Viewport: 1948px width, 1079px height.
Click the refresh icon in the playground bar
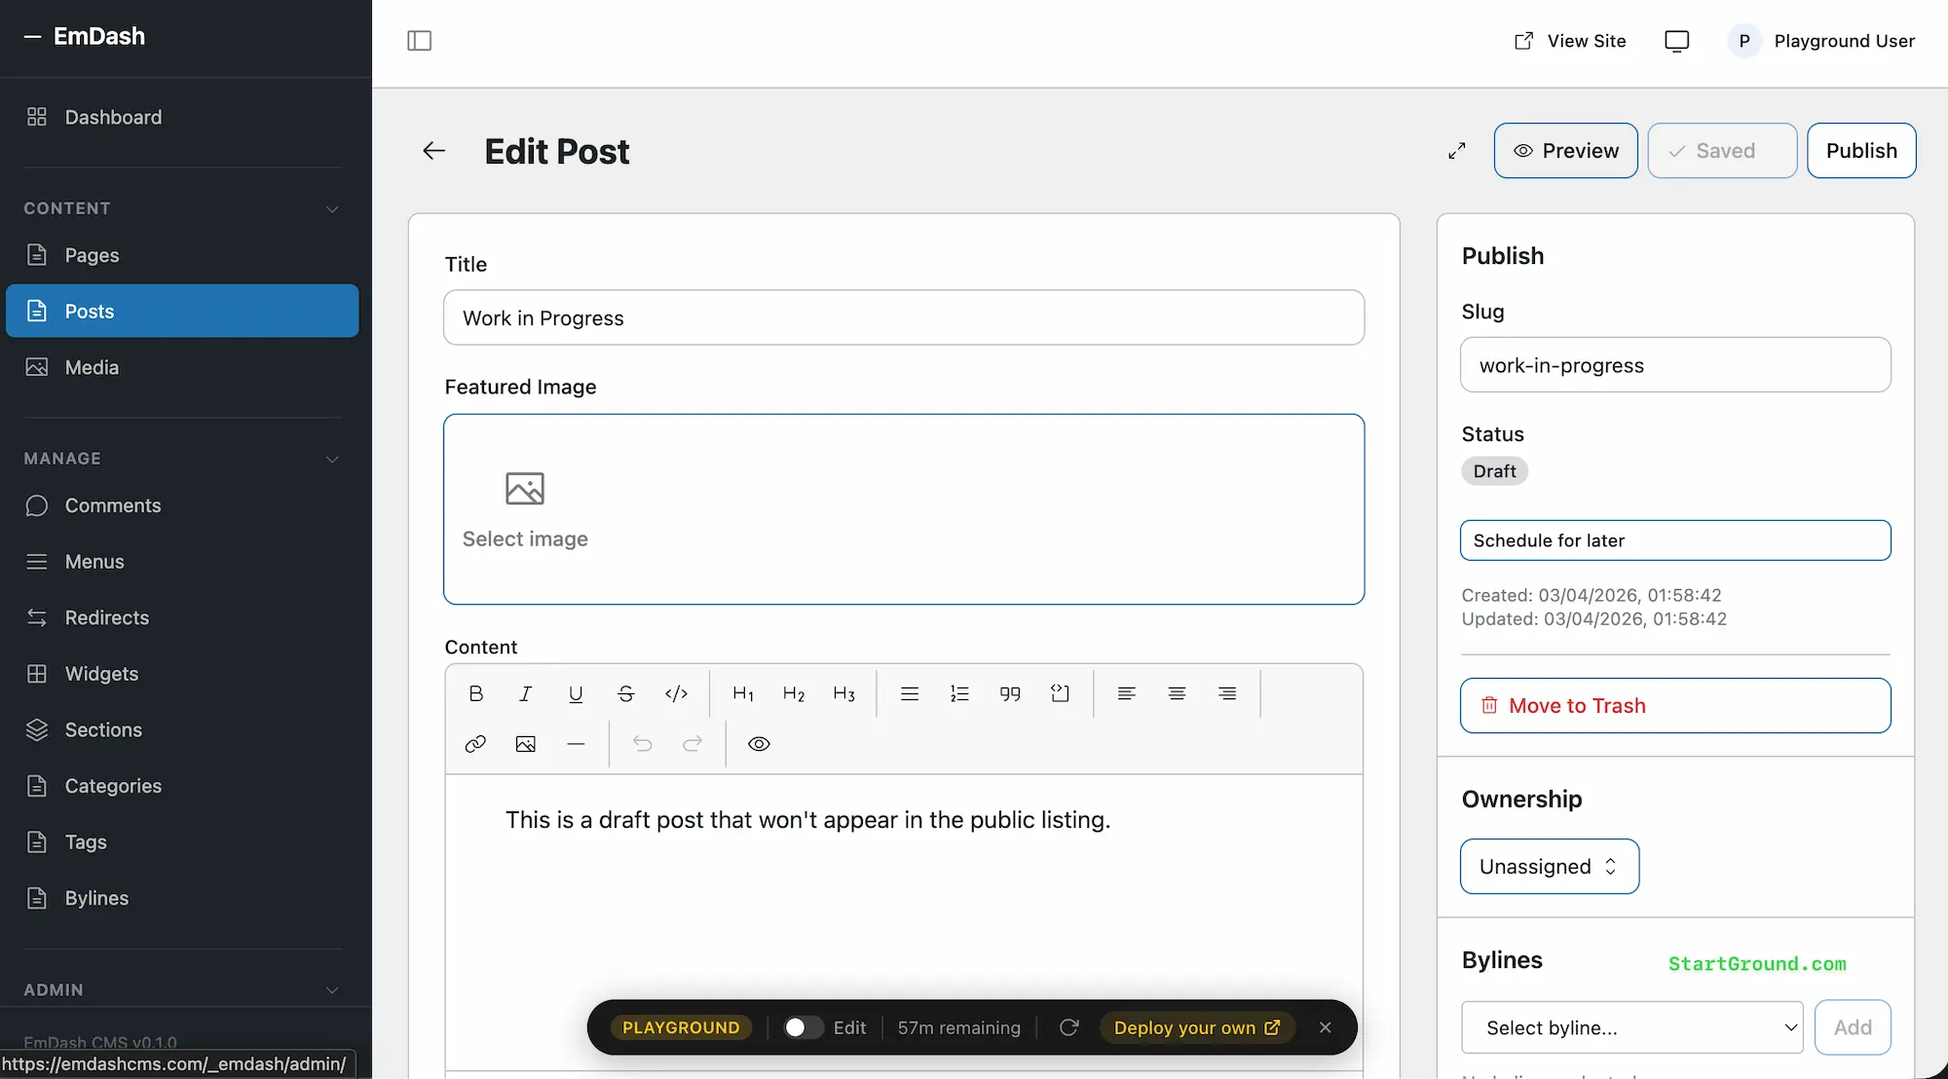point(1069,1027)
